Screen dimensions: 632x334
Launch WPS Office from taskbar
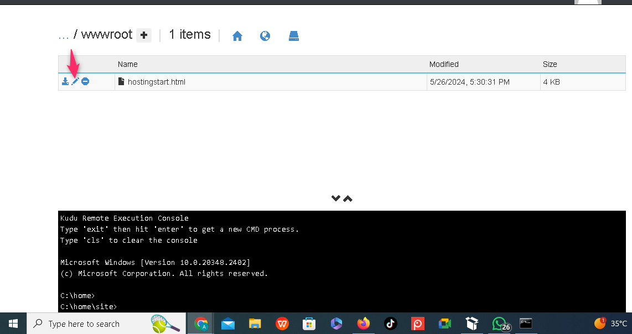(x=282, y=323)
